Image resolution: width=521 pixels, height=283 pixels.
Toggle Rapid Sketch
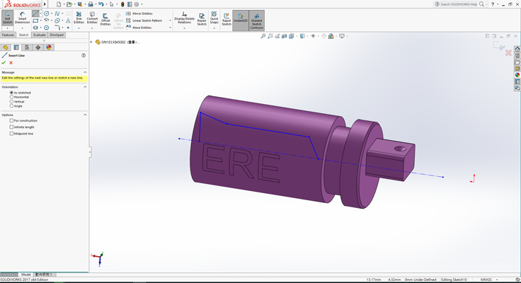point(227,19)
